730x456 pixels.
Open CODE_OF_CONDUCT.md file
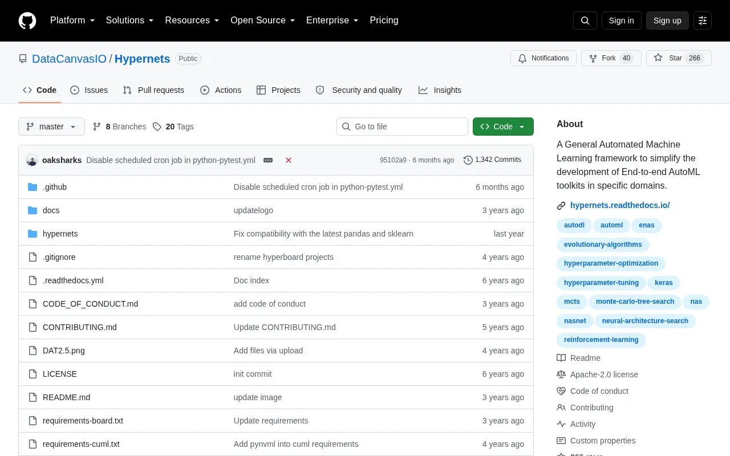click(x=90, y=304)
